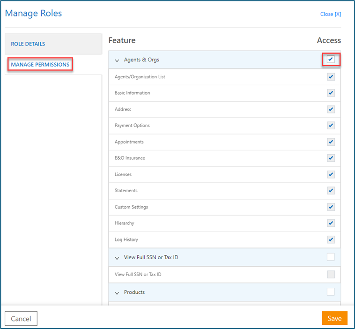Check the Products group access checkbox
The width and height of the screenshot is (355, 329).
click(331, 292)
